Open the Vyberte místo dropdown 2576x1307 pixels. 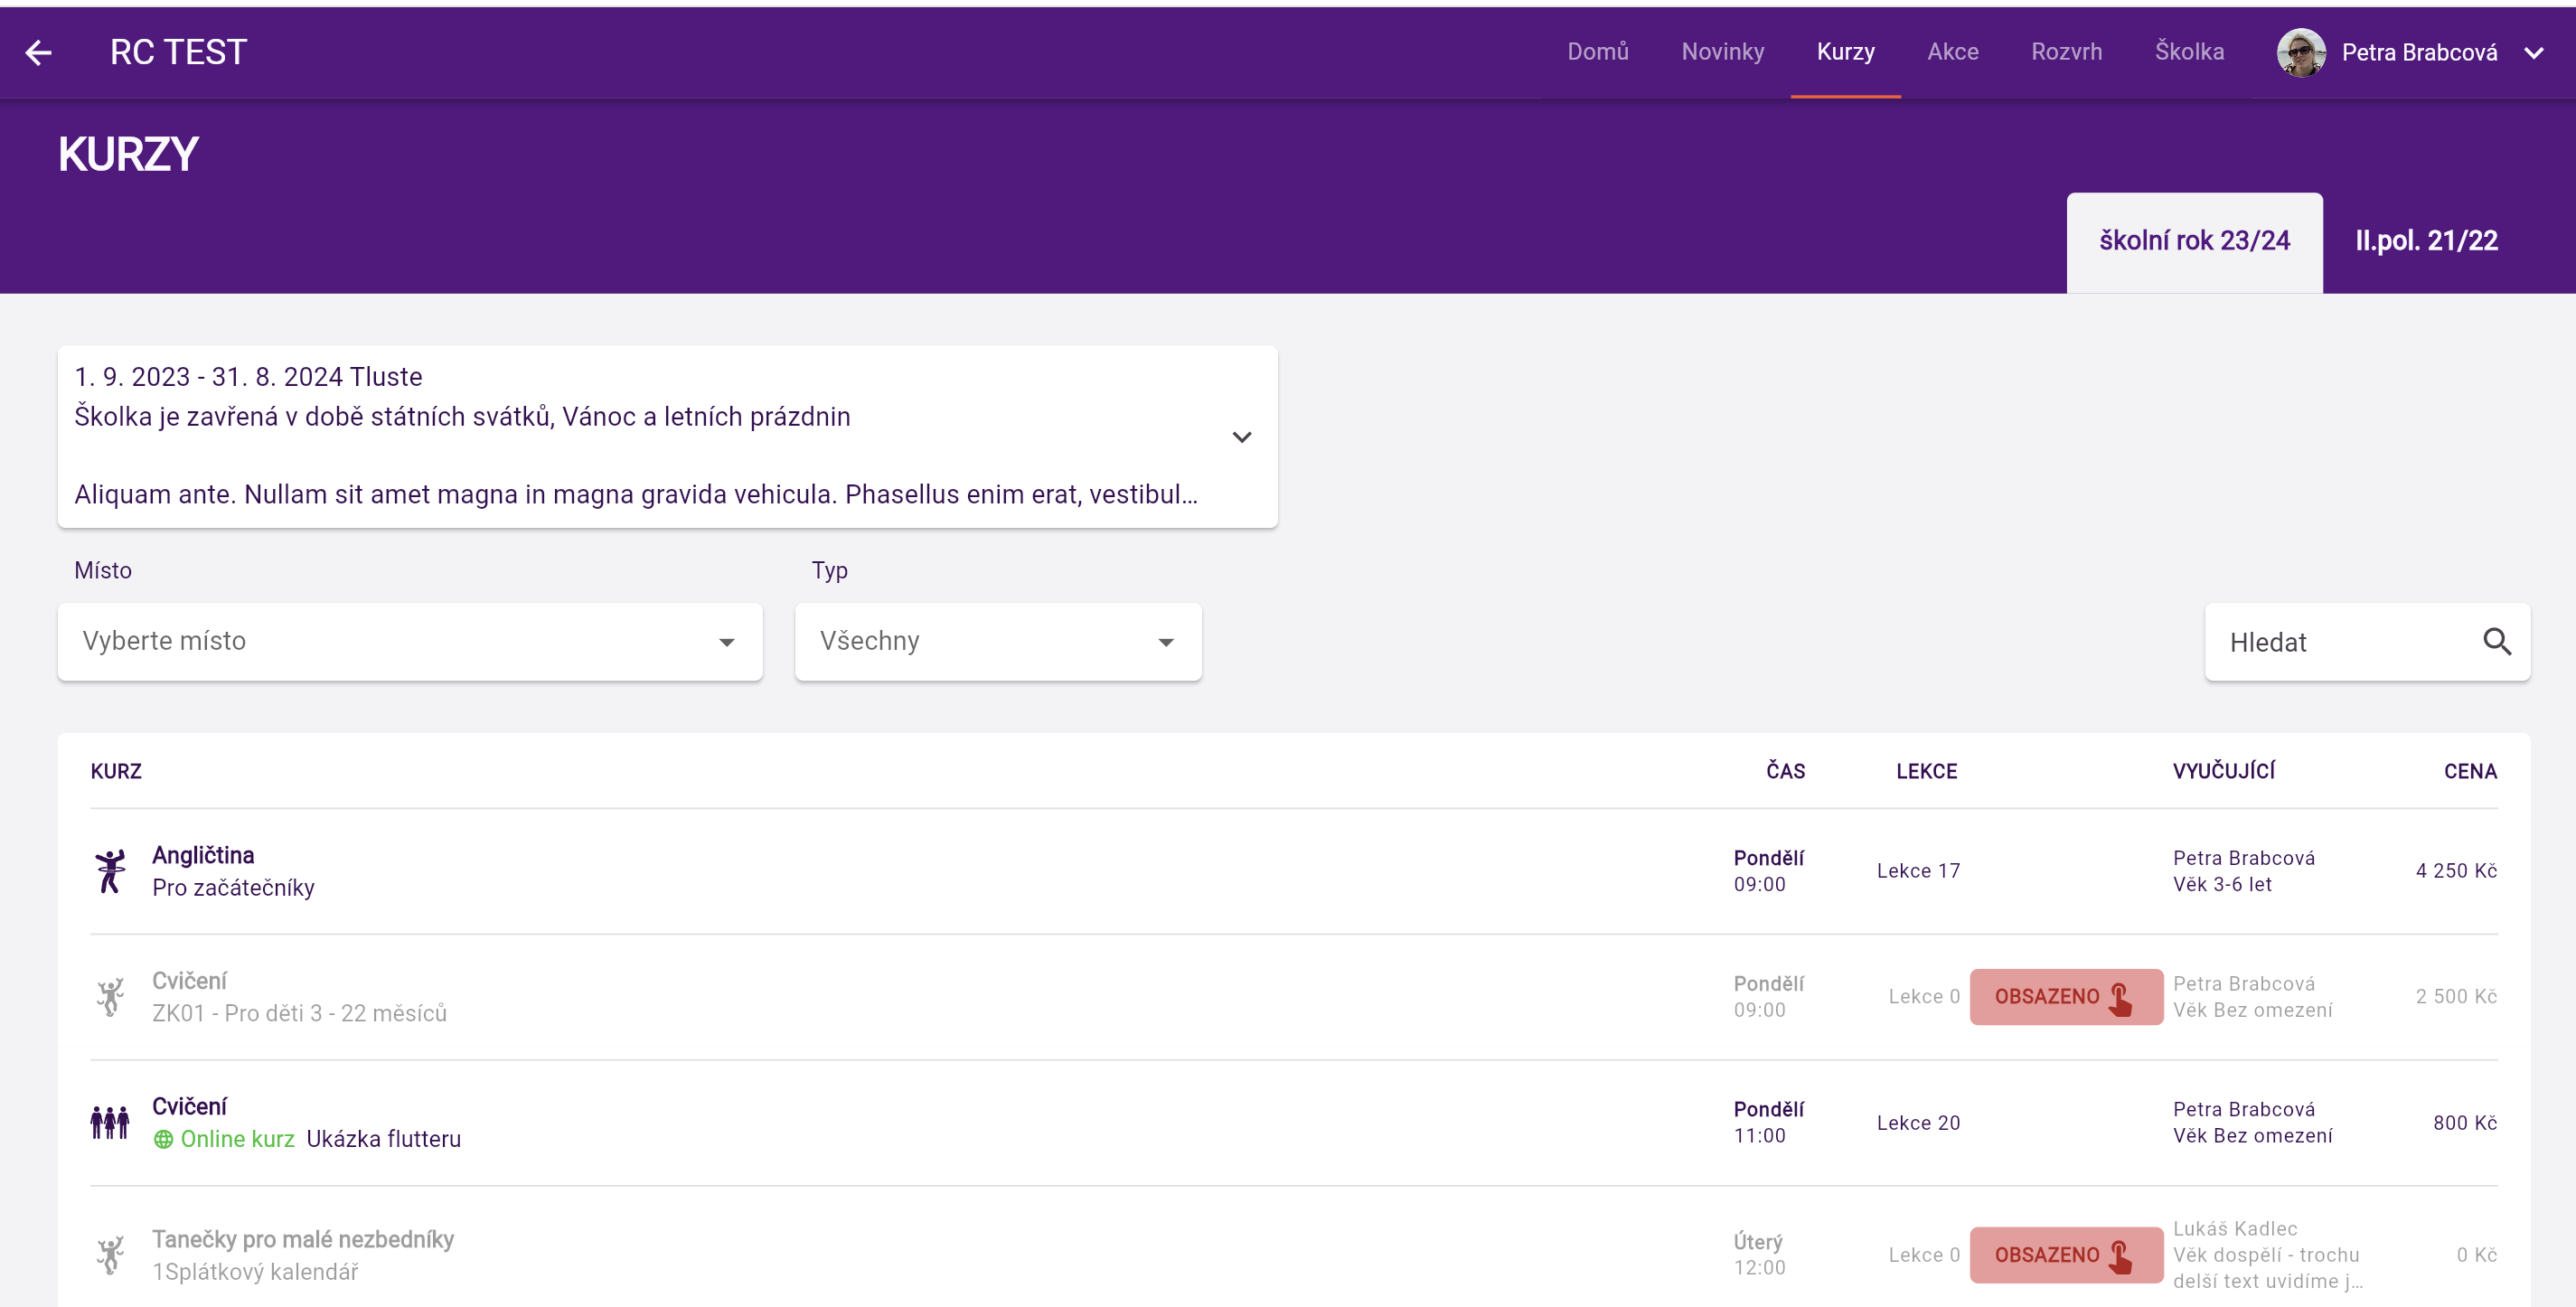tap(410, 642)
